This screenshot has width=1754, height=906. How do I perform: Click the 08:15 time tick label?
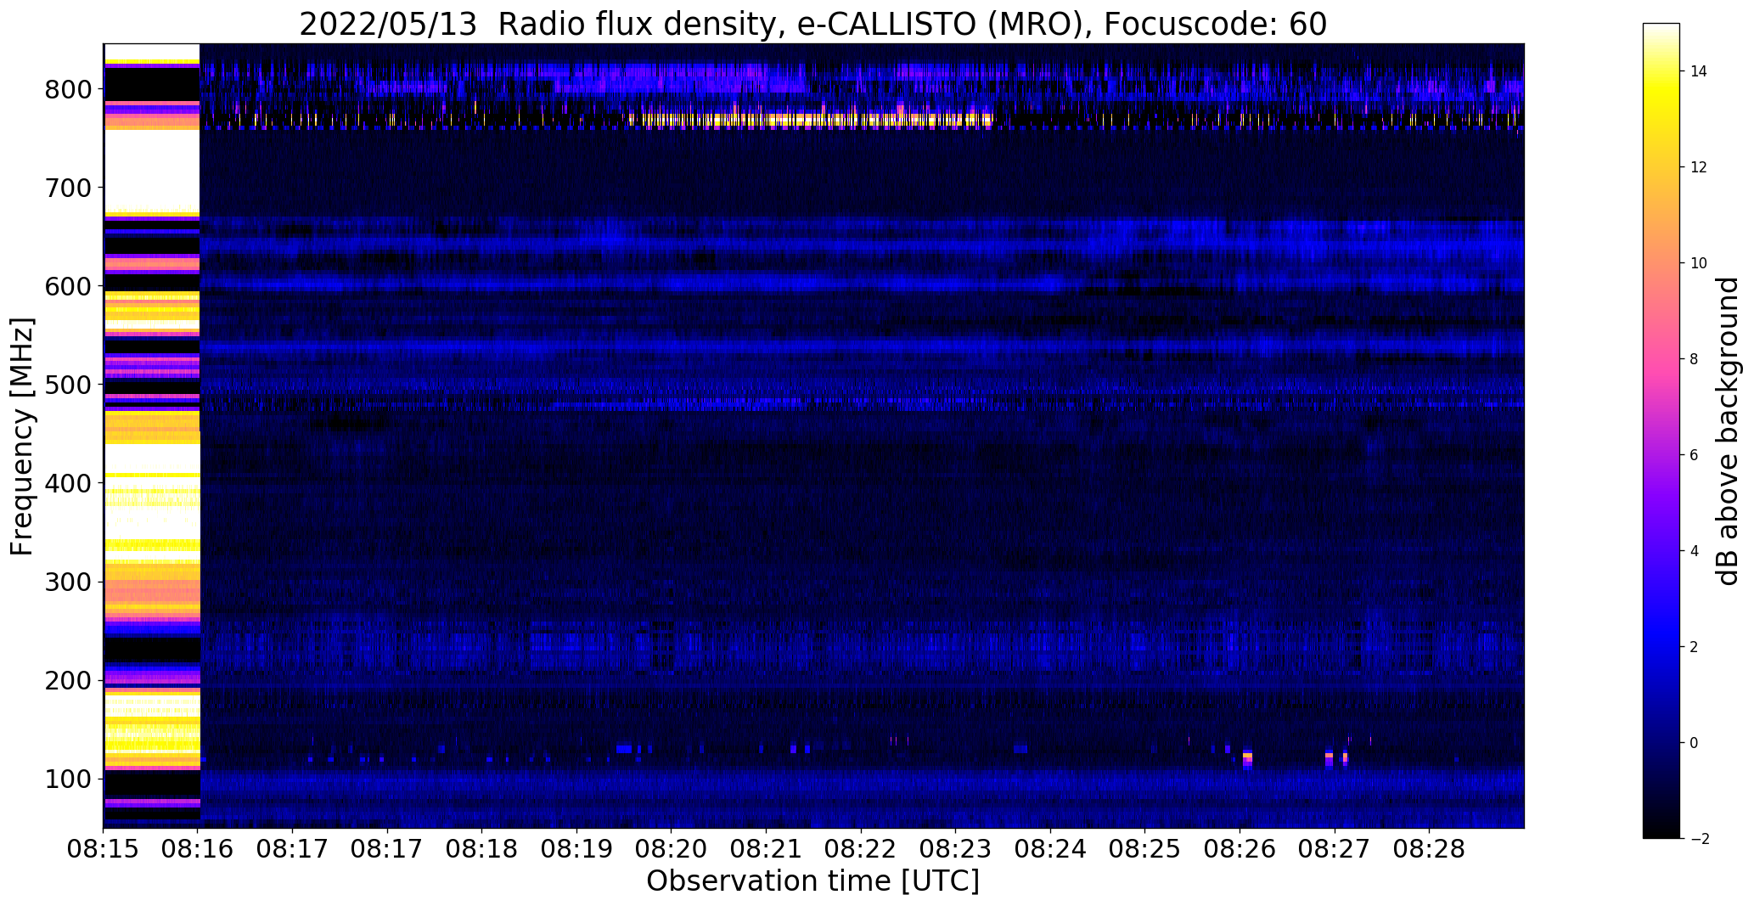click(104, 849)
